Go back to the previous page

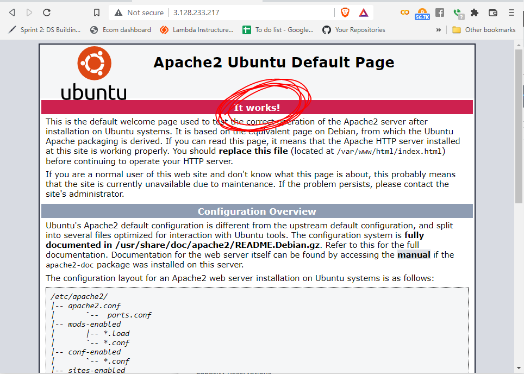(x=12, y=13)
